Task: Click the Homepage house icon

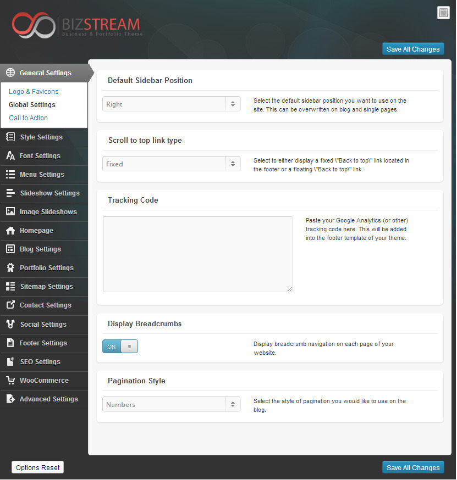Action: (10, 231)
